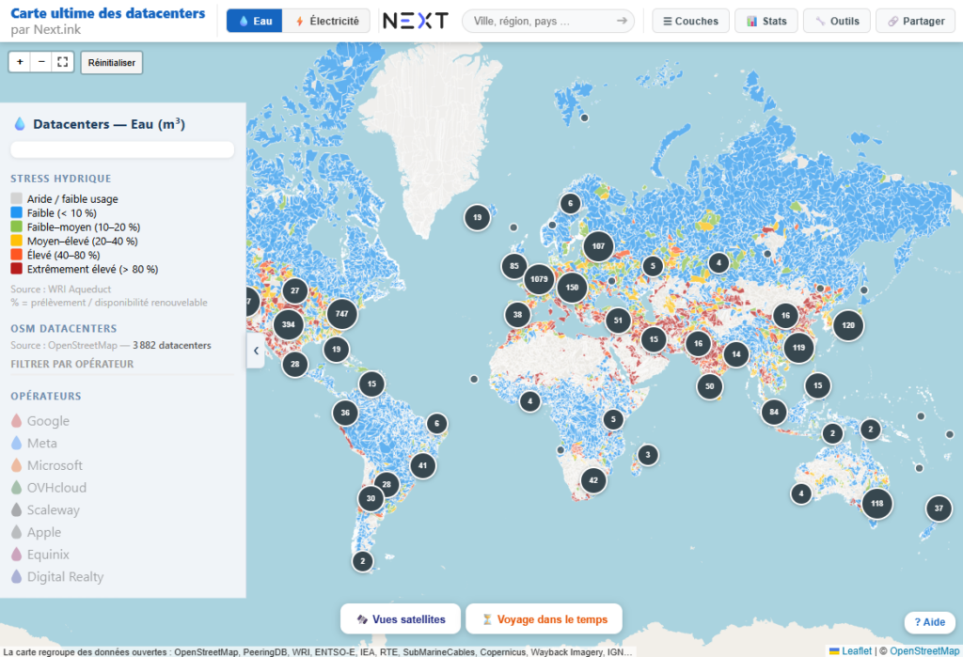The width and height of the screenshot is (963, 657).
Task: Open the Stats panel
Action: pyautogui.click(x=766, y=21)
